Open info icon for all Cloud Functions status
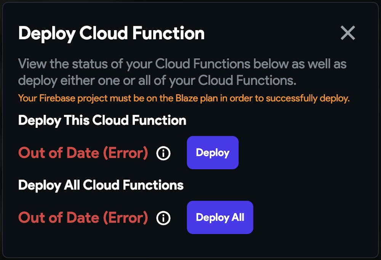 [x=163, y=218]
